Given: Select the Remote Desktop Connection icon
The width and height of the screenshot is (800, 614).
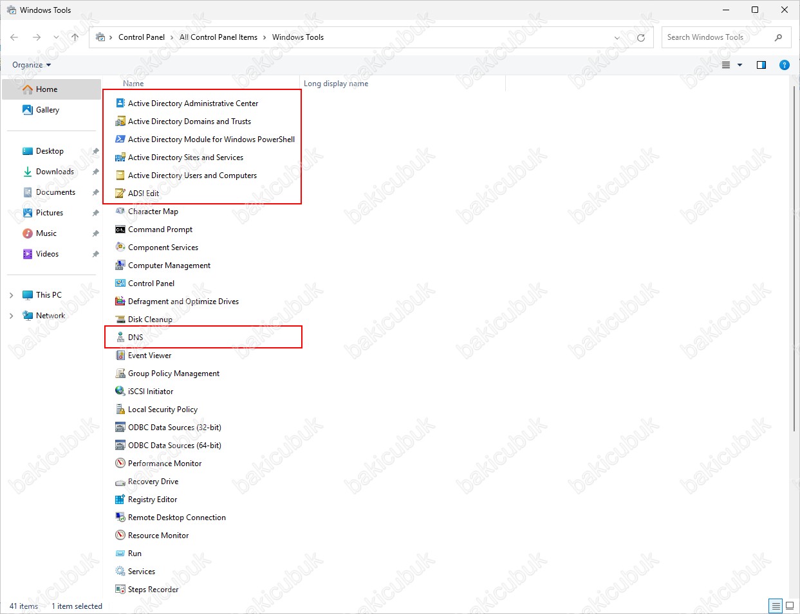Looking at the screenshot, I should pyautogui.click(x=120, y=517).
